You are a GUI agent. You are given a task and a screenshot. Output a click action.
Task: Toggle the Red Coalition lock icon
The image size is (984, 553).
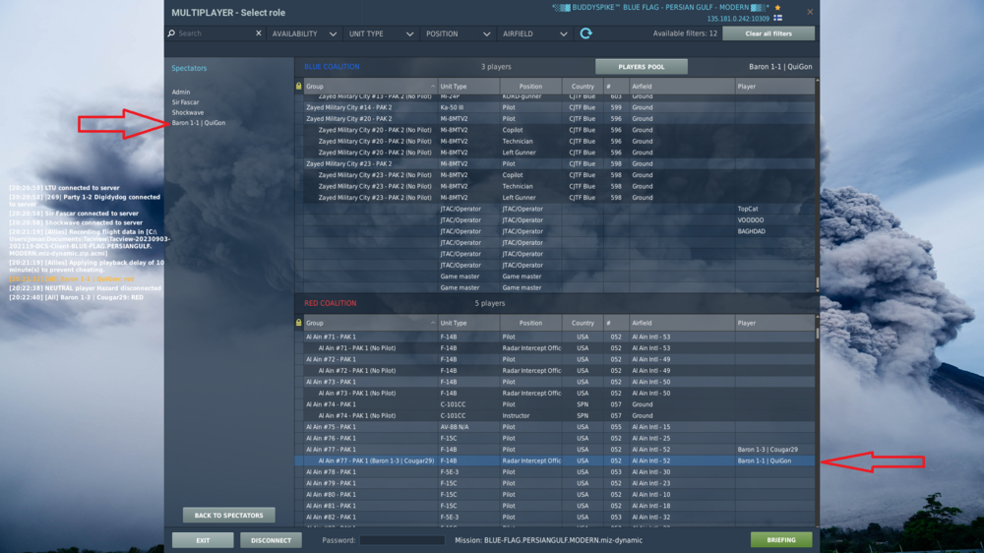(x=299, y=323)
